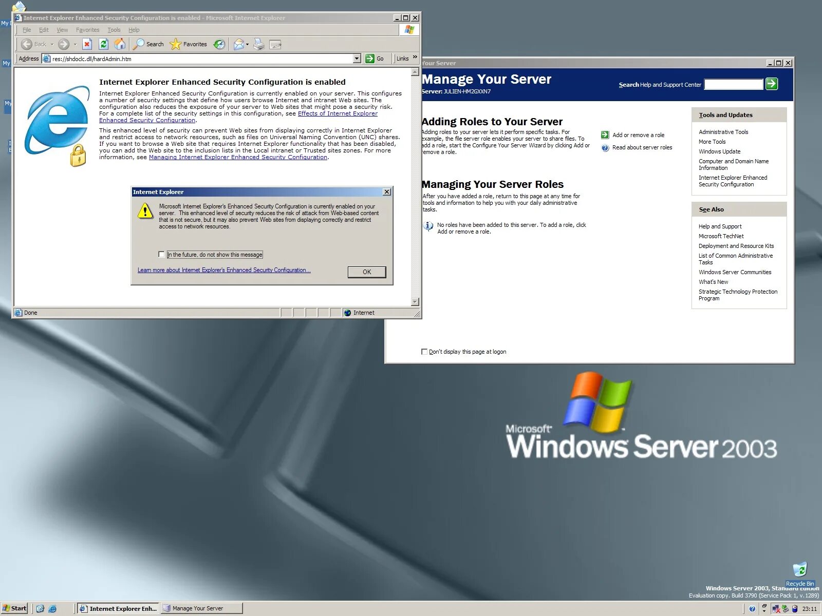Open Windows Server Communities link
822x616 pixels.
click(735, 272)
